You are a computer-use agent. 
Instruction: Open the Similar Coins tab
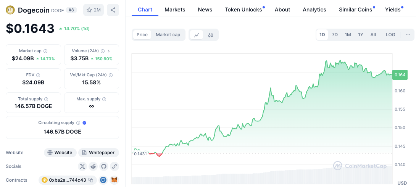click(x=356, y=10)
